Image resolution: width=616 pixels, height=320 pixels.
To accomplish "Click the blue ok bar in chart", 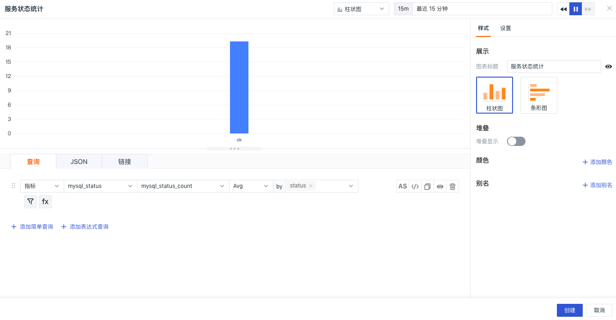I will 239,88.
